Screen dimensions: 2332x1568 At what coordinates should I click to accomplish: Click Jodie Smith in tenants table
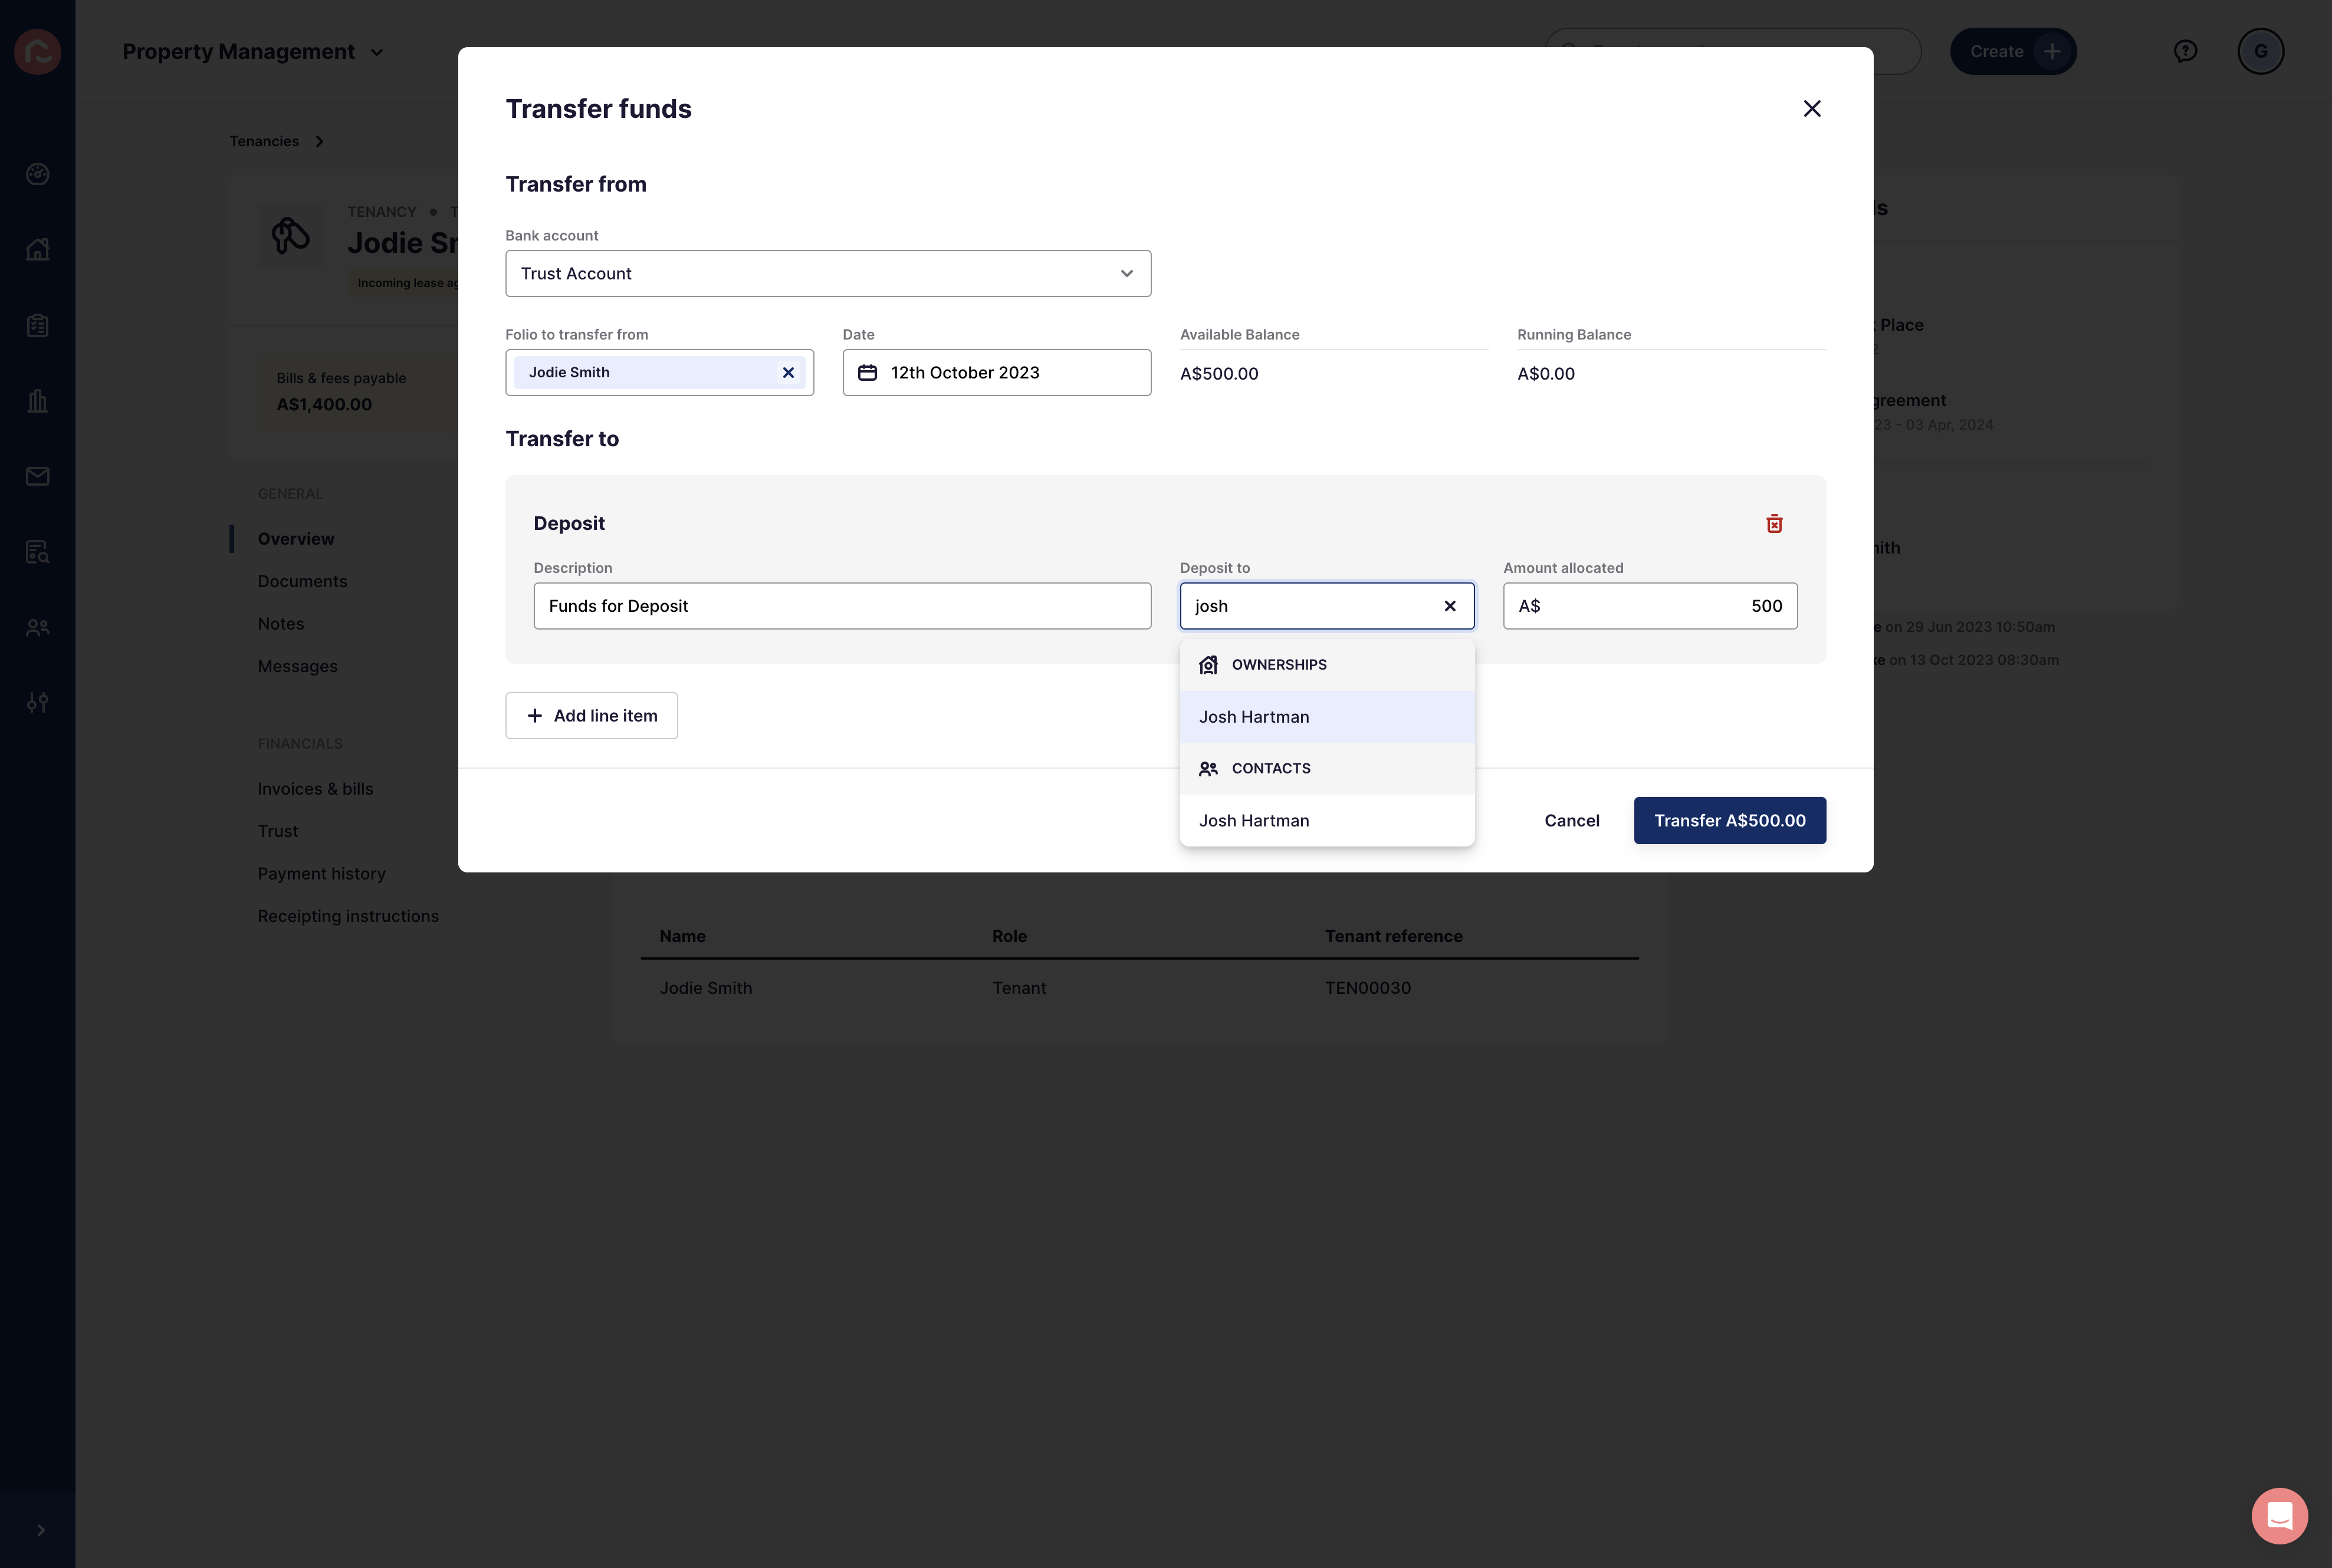(705, 988)
